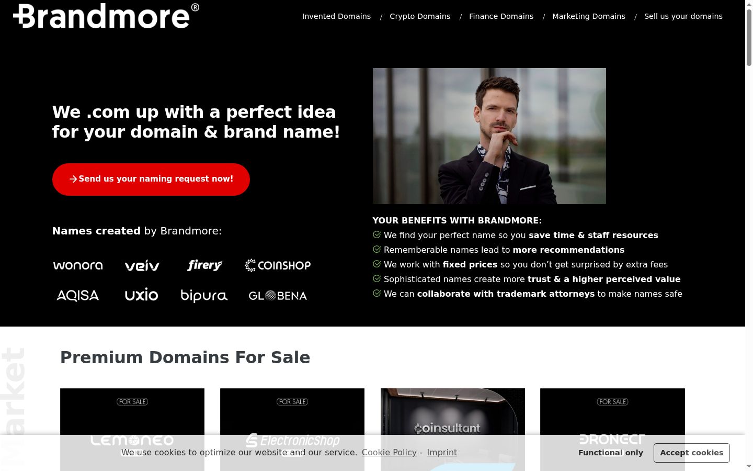
Task: Open the wonora brand logo
Action: pyautogui.click(x=78, y=265)
